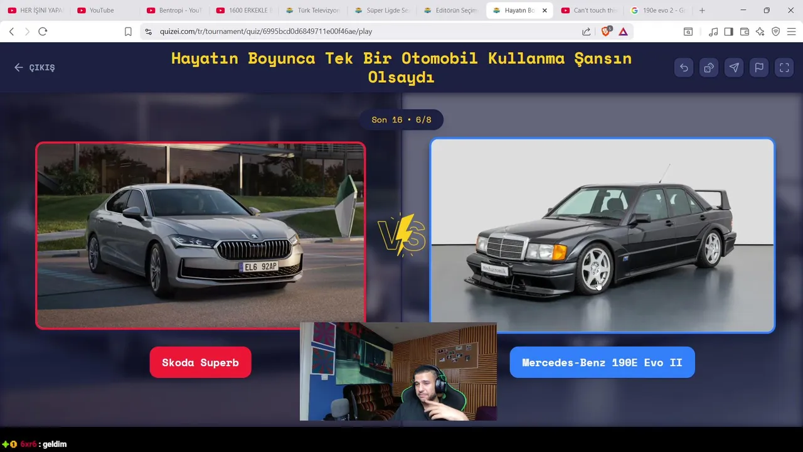Close the active Hayatın Boyunca tab
Viewport: 803px width, 452px height.
pos(545,10)
